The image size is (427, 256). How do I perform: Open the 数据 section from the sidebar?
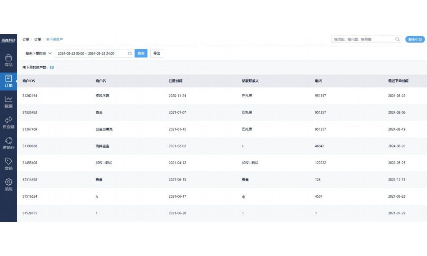click(x=8, y=101)
